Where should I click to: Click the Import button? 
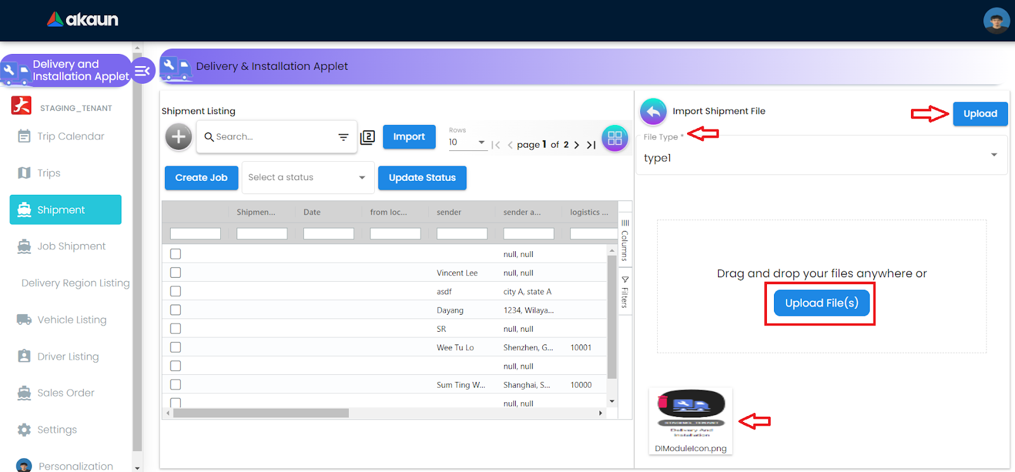[x=409, y=137]
